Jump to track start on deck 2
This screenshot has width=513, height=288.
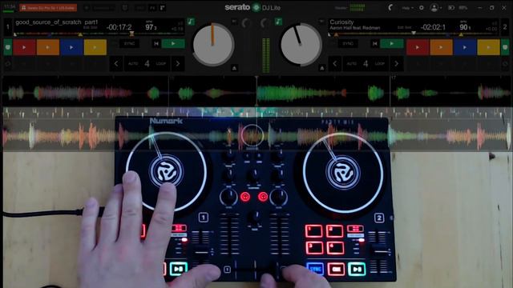click(x=375, y=43)
